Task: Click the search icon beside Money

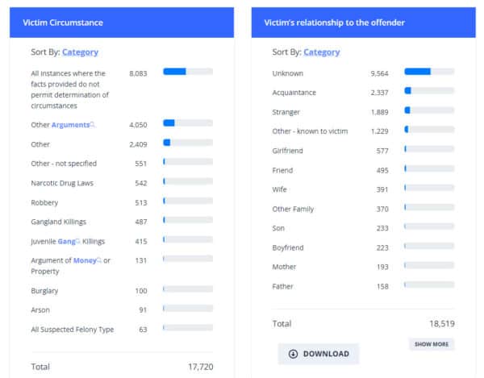Action: (99, 260)
